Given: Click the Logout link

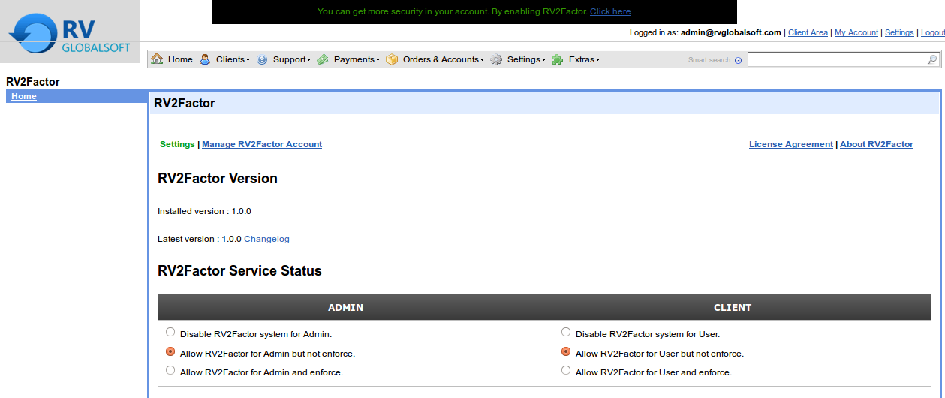Looking at the screenshot, I should click(x=932, y=32).
